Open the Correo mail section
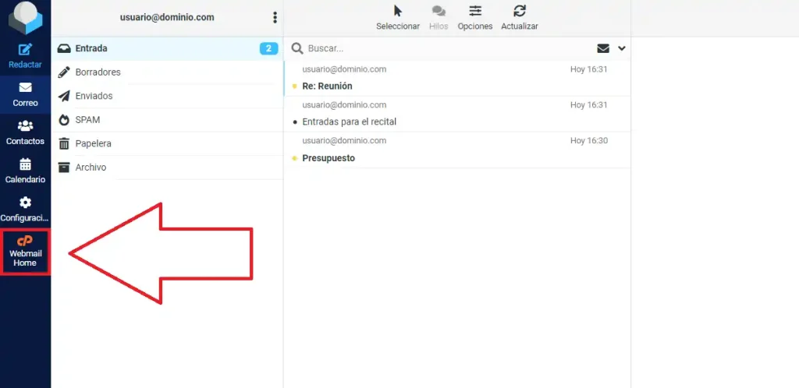The width and height of the screenshot is (799, 388). tap(25, 93)
